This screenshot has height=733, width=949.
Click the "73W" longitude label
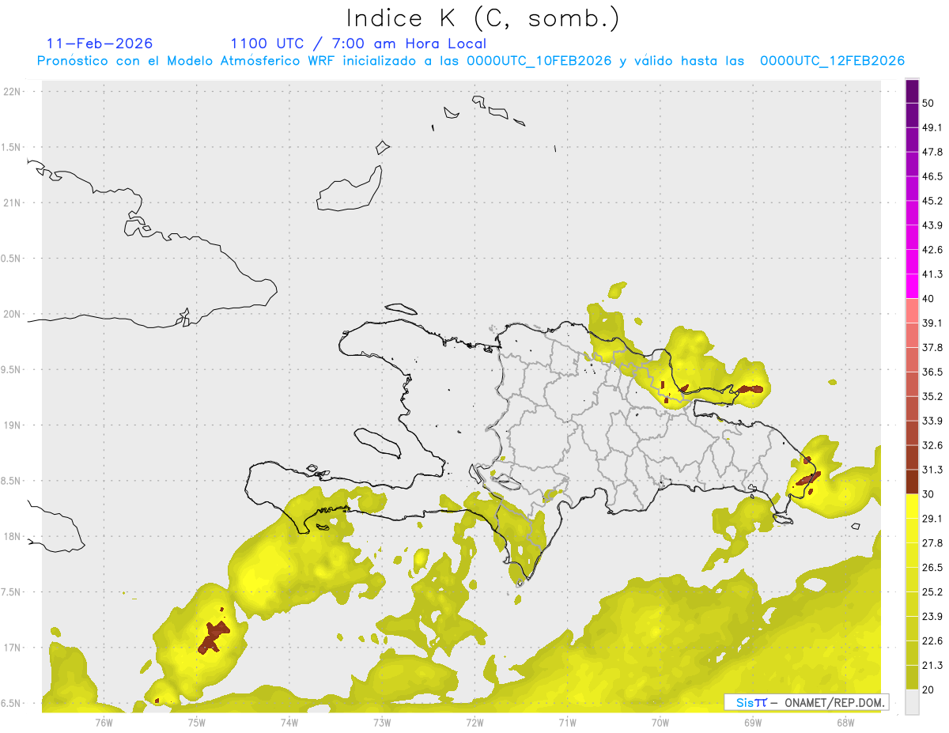[382, 722]
